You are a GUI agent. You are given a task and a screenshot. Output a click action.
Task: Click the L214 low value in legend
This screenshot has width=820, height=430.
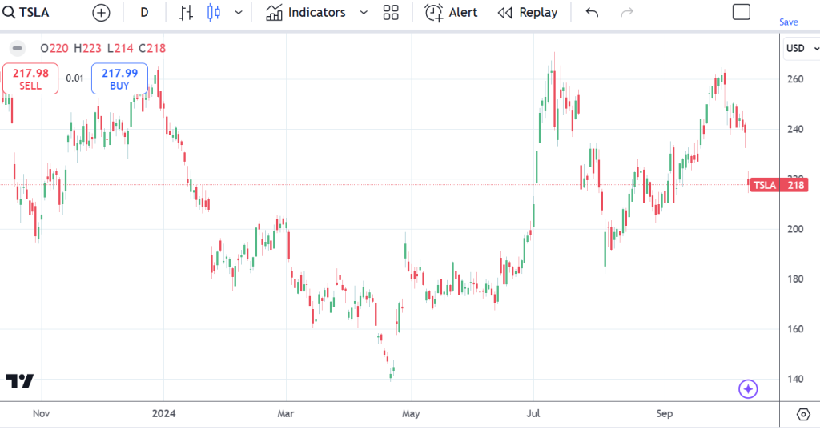120,49
